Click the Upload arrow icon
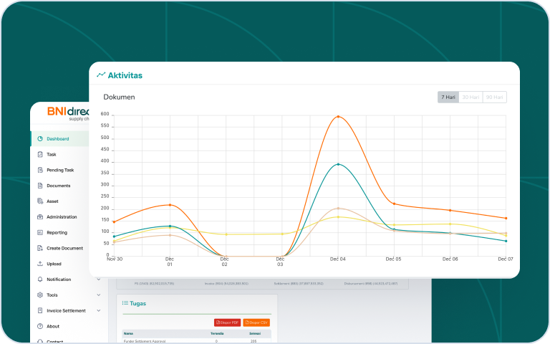The height and width of the screenshot is (344, 550). [x=40, y=264]
